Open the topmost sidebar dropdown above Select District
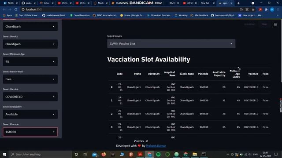 click(30, 26)
